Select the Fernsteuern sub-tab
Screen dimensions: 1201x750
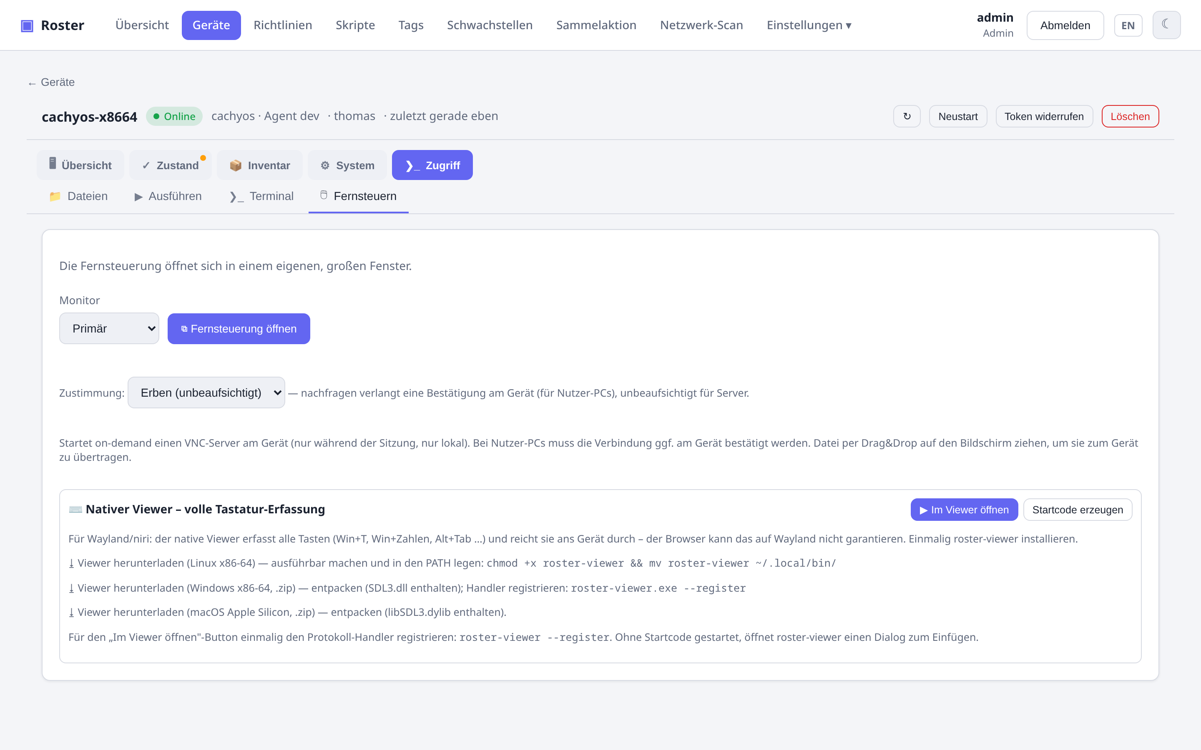click(358, 196)
